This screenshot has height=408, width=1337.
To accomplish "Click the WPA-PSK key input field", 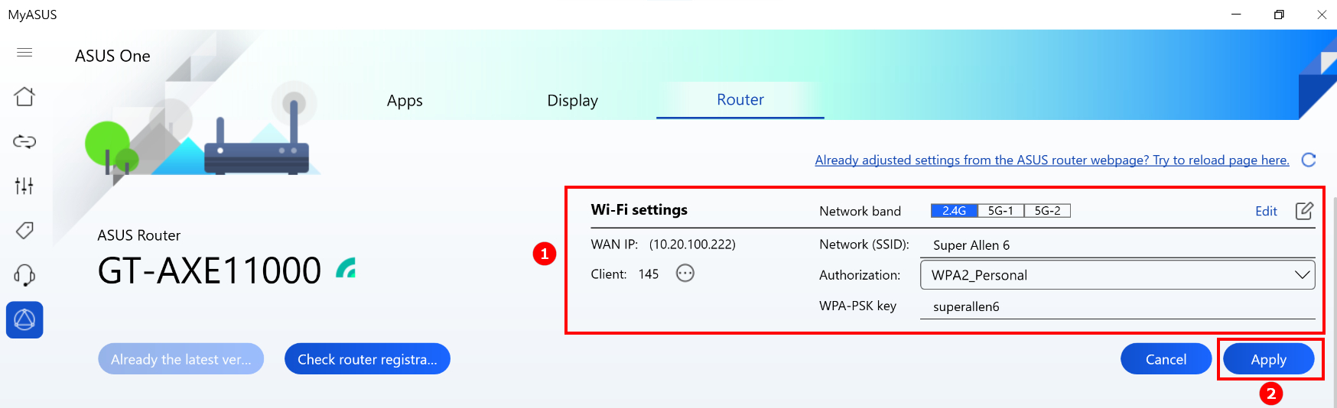I will coord(1117,306).
